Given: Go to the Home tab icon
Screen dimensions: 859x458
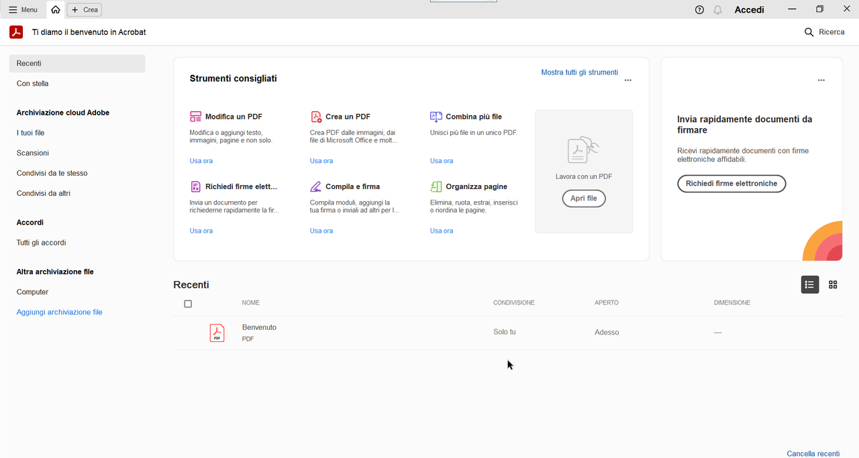Looking at the screenshot, I should coord(56,9).
